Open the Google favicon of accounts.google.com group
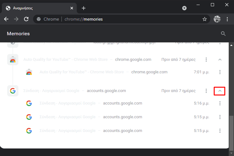 tap(13, 91)
